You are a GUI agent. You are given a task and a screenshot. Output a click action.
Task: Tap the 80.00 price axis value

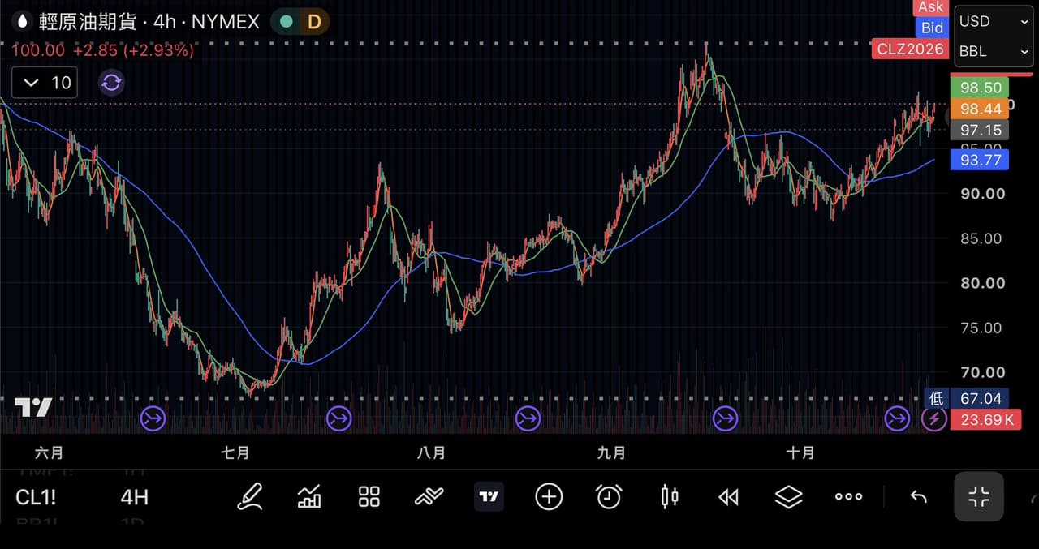(983, 283)
